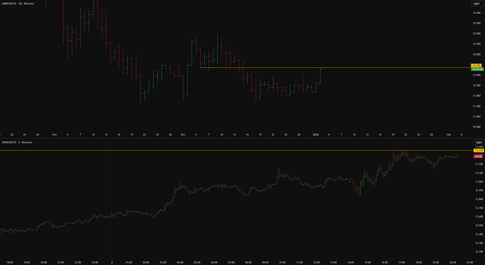
Task: Click the 04:00 label on the lower time axis
Action: click(x=180, y=261)
